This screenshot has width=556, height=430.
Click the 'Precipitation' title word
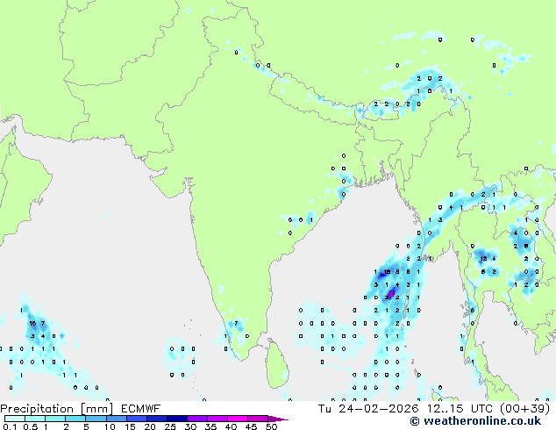tap(37, 409)
